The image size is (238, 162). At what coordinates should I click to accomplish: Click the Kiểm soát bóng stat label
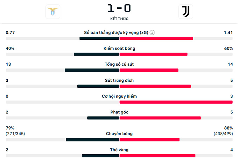[x=119, y=49]
